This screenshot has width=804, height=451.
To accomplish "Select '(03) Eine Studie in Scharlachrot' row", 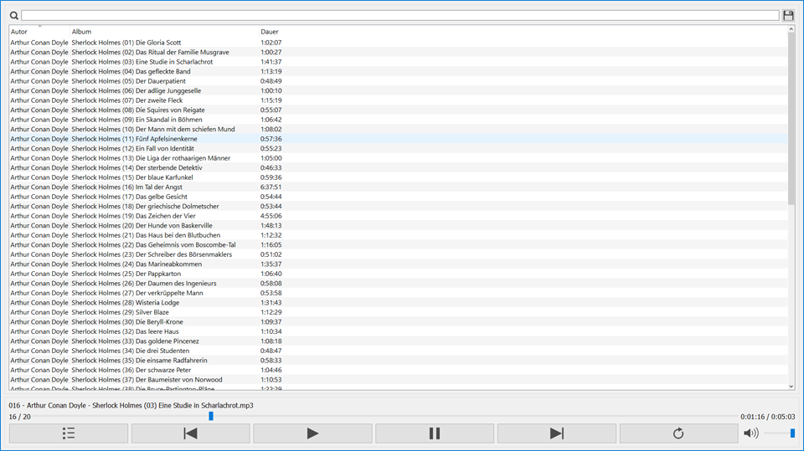I will point(399,62).
